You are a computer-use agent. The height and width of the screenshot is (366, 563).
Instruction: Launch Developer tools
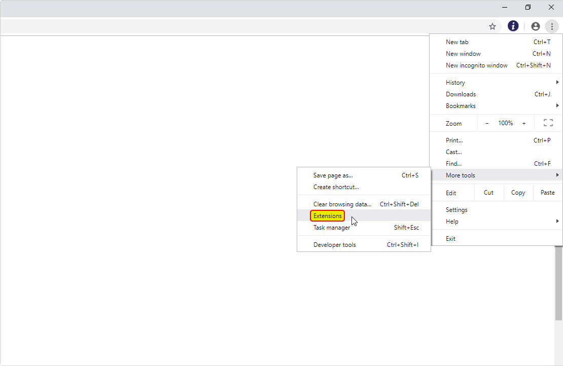pos(335,245)
